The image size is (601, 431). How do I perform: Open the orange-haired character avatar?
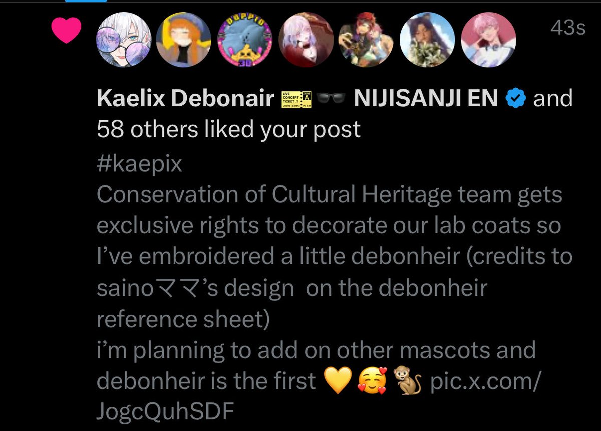coord(184,40)
